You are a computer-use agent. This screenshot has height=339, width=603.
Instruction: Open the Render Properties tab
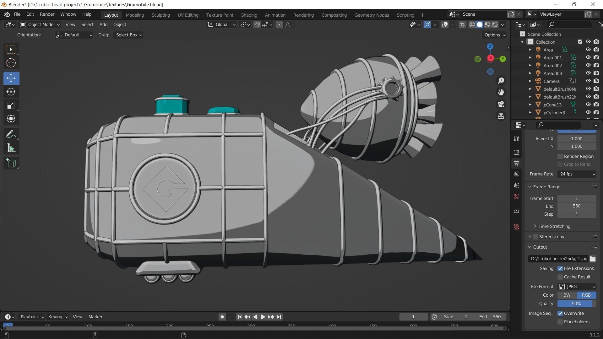(x=516, y=152)
